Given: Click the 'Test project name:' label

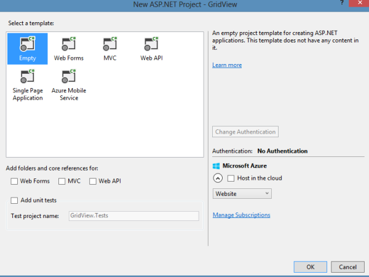Looking at the screenshot, I should click(x=35, y=216).
